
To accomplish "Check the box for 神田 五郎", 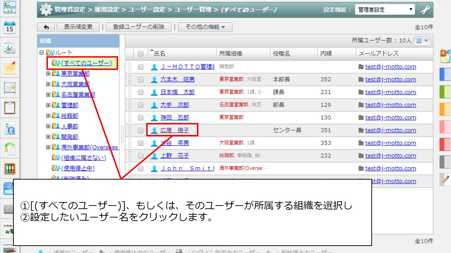I will 141,118.
